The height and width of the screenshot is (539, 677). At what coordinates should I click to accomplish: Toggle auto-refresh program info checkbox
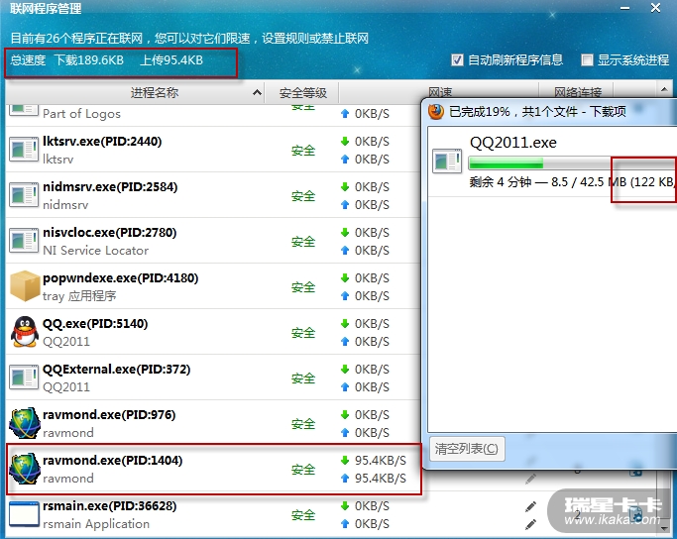point(457,60)
